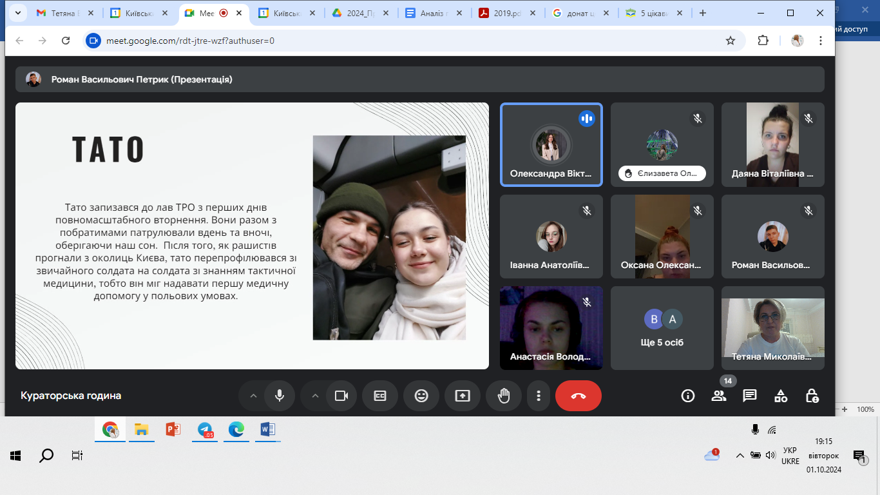Turn off the camera

point(341,396)
